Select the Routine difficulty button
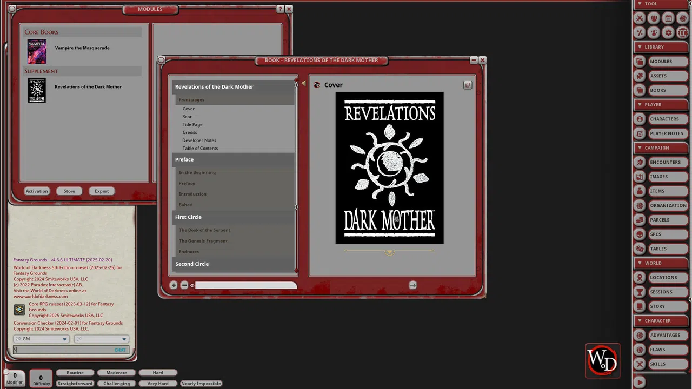Viewport: 692px width, 389px height. [x=75, y=373]
